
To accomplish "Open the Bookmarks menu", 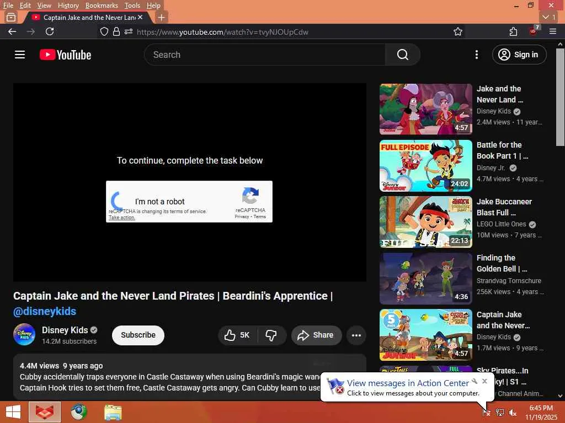I will click(102, 6).
